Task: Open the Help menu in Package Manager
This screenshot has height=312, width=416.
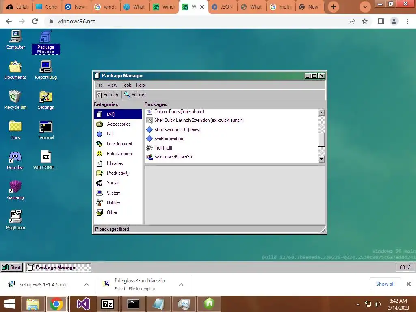Action: tap(140, 85)
